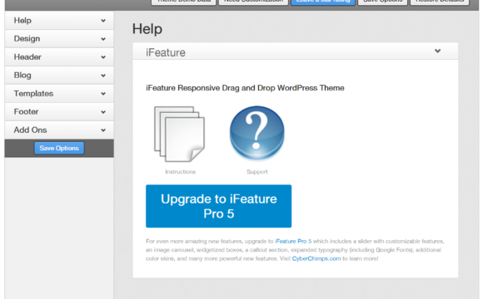Image resolution: width=483 pixels, height=299 pixels.
Task: Click Upgrade to iFeature Pro 5 button
Action: tap(219, 206)
